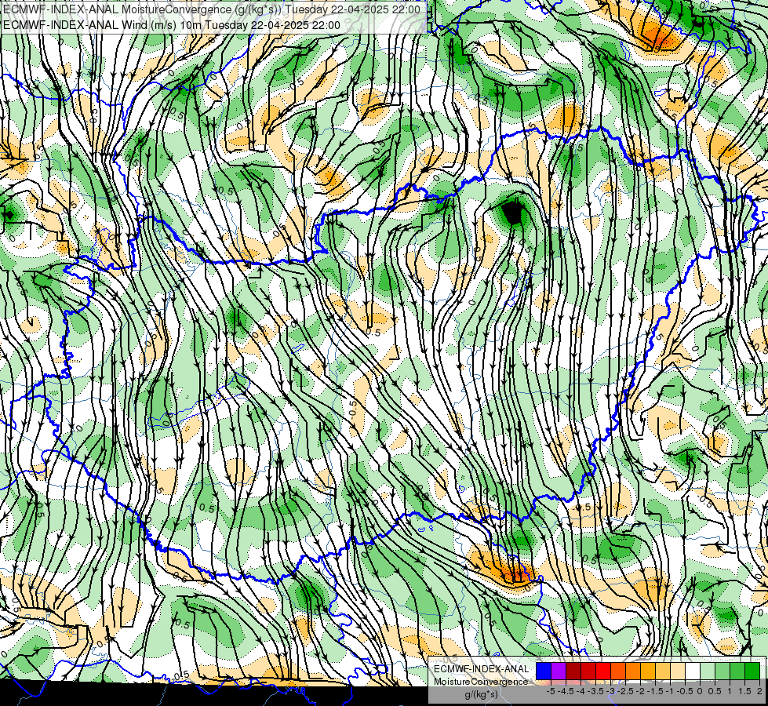Screen dimensions: 768x706
Task: Click the g/(kg*s) unit label in legend
Action: pos(482,694)
